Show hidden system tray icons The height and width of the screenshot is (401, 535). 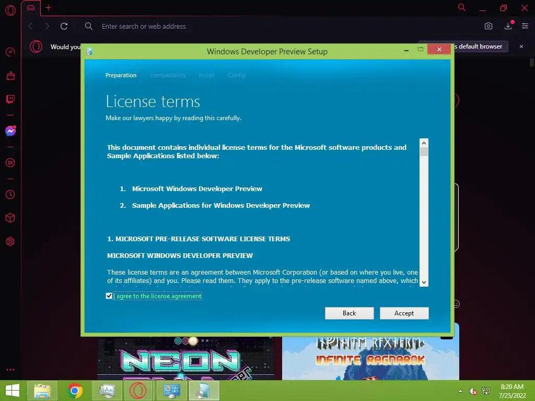tap(461, 391)
